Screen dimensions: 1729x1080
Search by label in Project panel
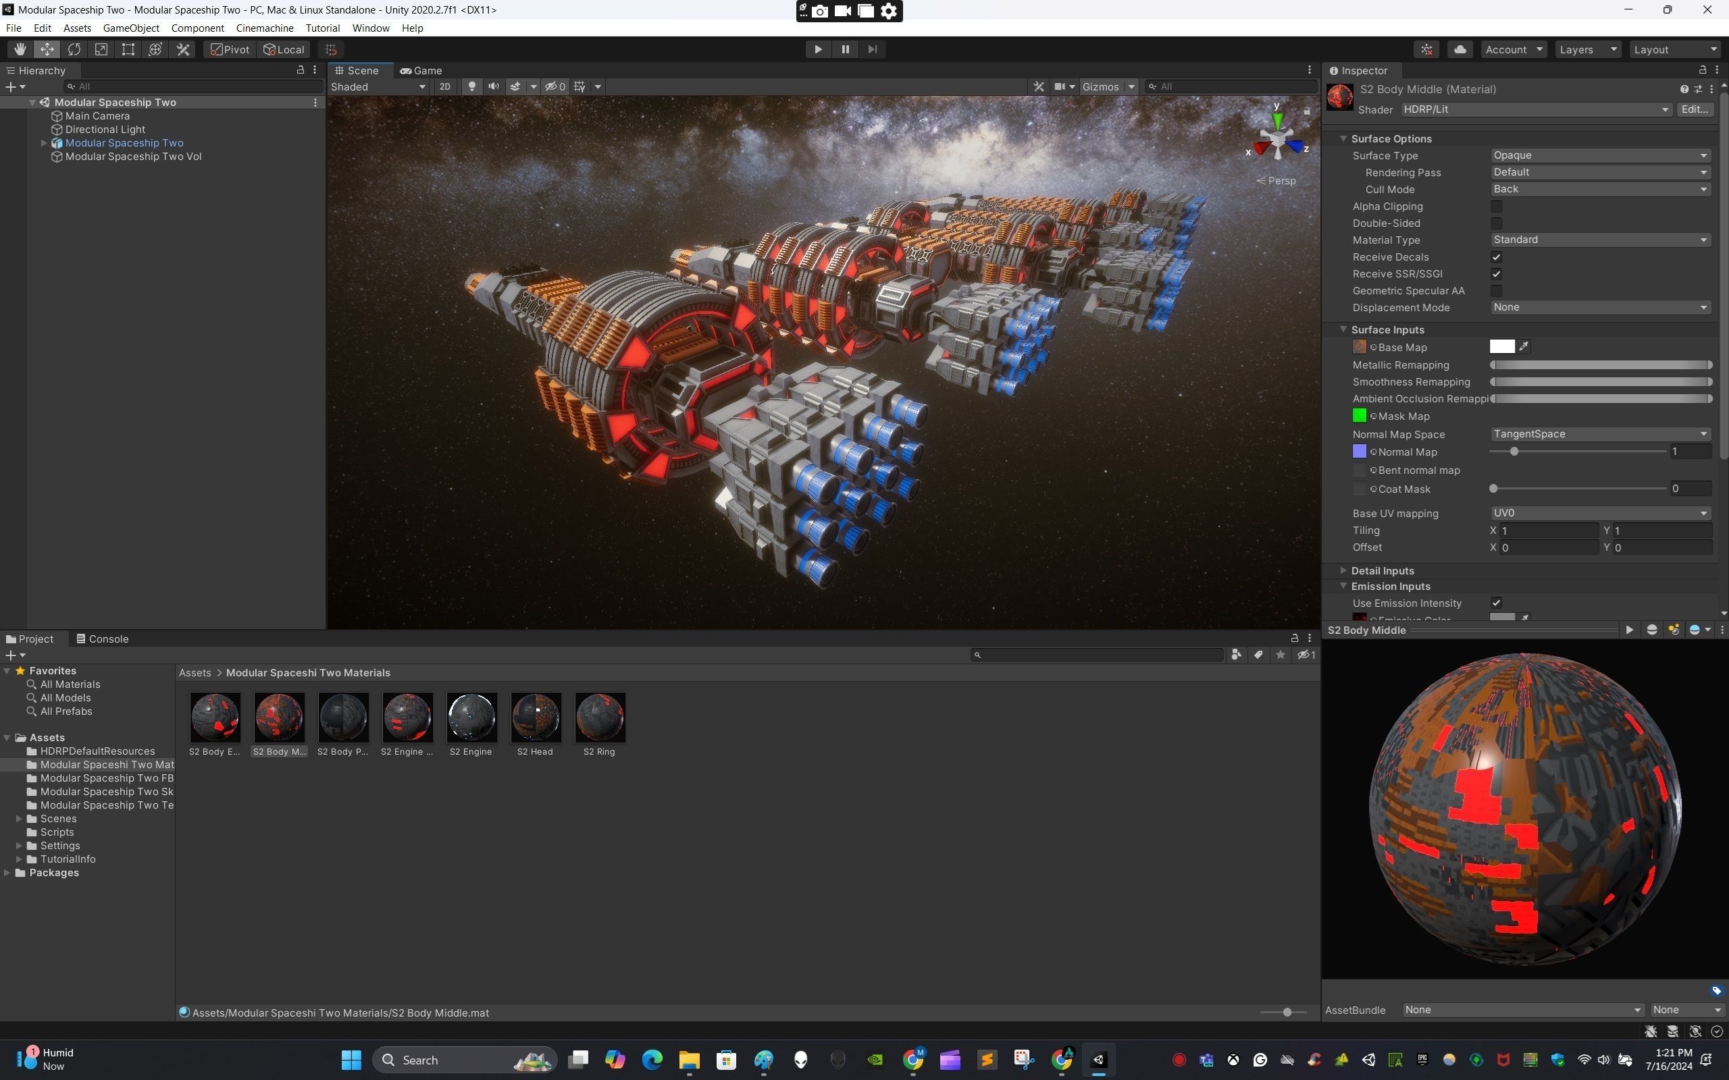point(1258,655)
